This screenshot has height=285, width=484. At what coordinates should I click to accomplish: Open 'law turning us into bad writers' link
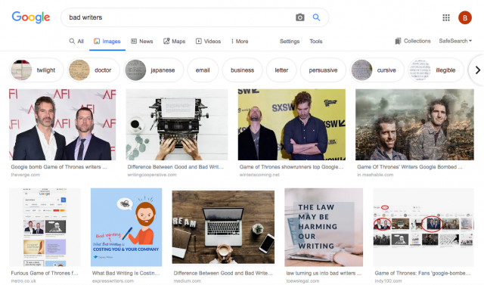324,273
